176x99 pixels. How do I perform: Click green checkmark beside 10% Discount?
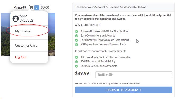(x=77, y=62)
